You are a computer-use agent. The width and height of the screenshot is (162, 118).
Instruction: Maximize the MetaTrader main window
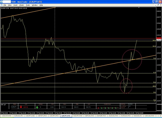coord(157,2)
